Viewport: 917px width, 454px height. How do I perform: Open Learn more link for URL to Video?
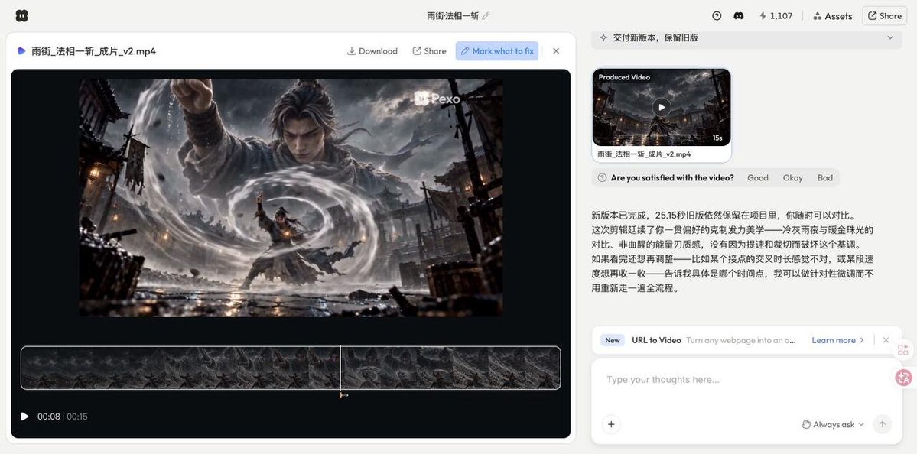coord(837,340)
